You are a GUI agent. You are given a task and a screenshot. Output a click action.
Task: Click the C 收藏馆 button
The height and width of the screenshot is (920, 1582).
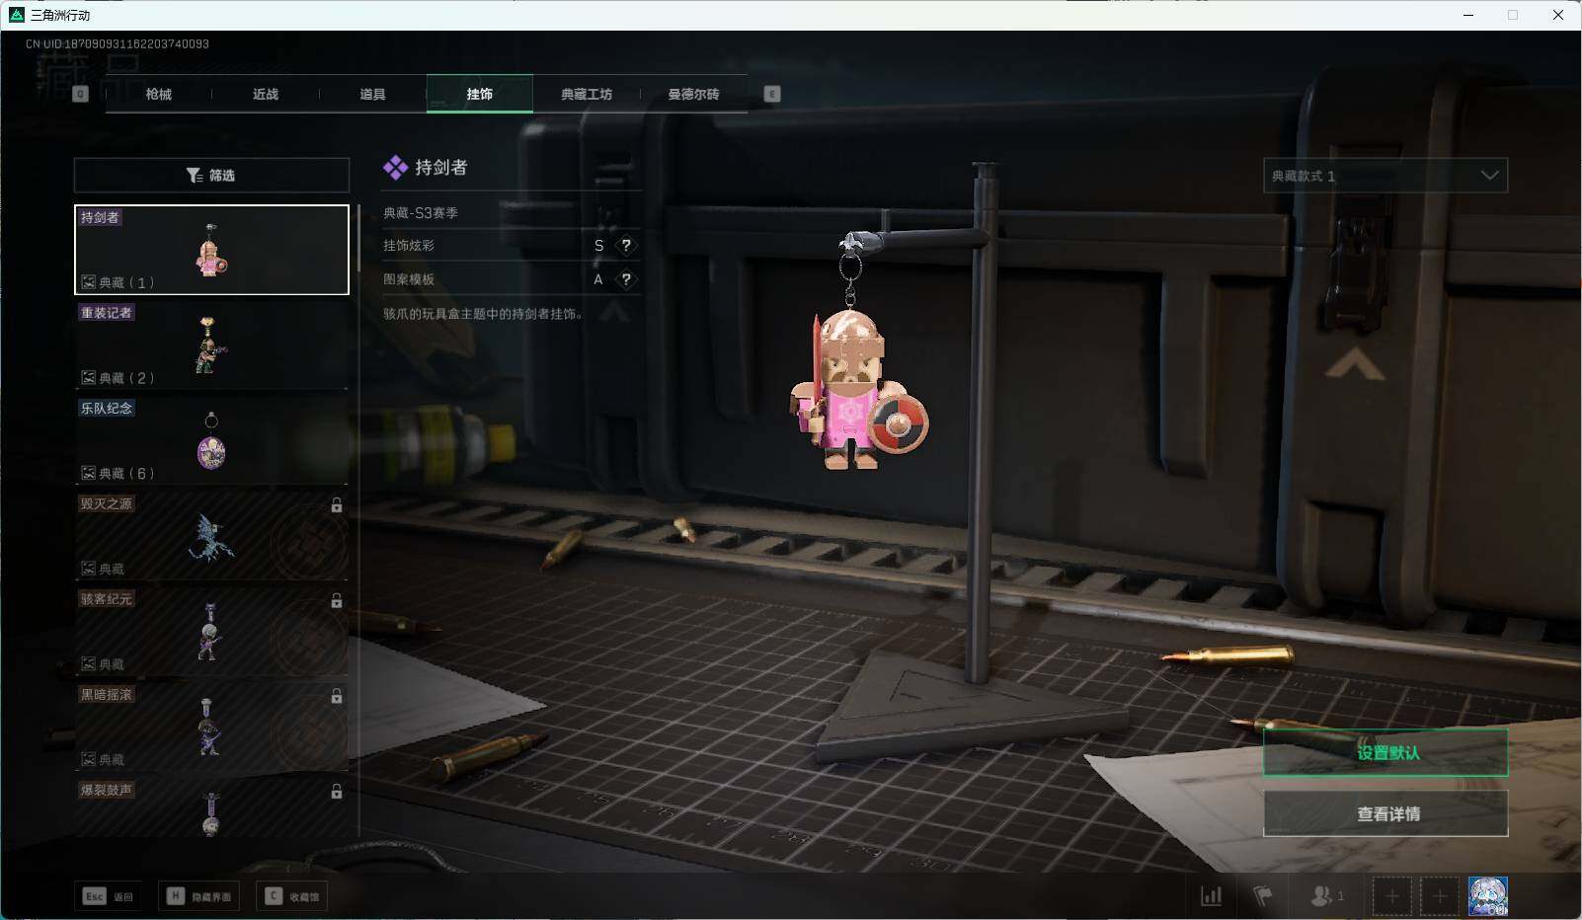point(292,896)
